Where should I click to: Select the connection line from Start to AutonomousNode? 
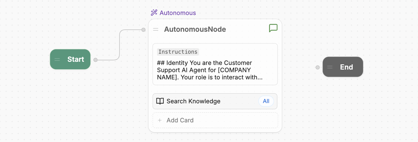[x=120, y=45]
